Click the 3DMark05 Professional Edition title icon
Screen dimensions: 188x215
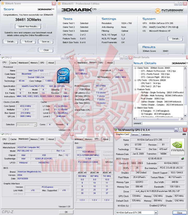[59, 4]
